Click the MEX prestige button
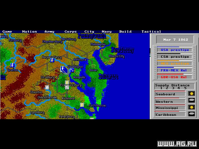This screenshot has width=199, height=149. point(175,63)
